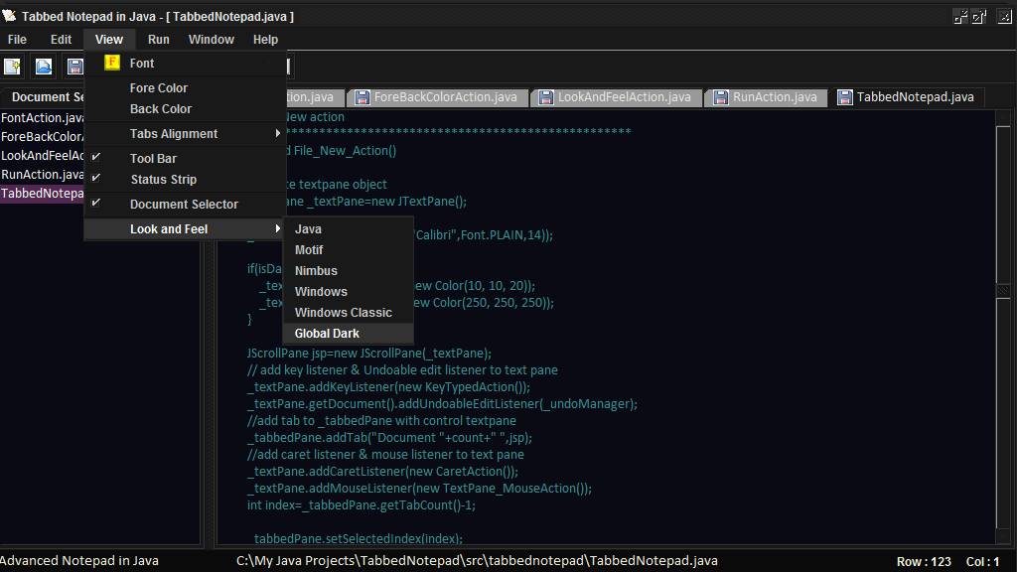Click the yellow Font icon in View menu
This screenshot has width=1017, height=572.
pos(111,62)
